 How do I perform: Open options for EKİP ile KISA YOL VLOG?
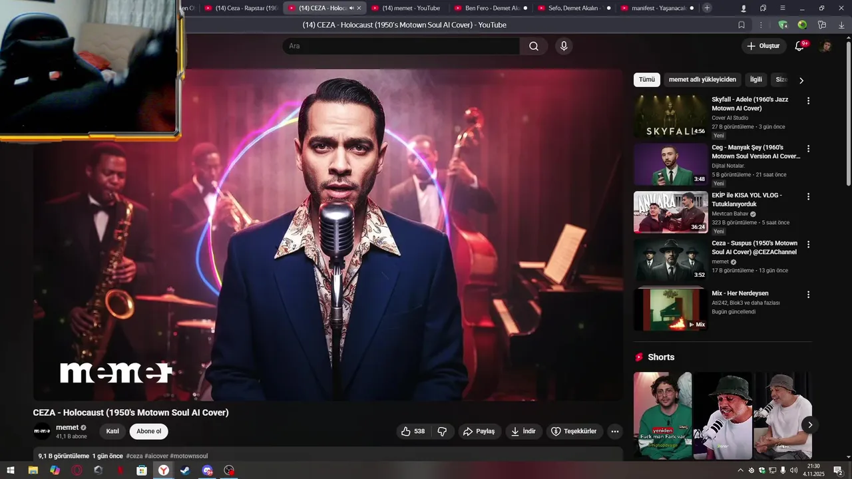pyautogui.click(x=808, y=197)
